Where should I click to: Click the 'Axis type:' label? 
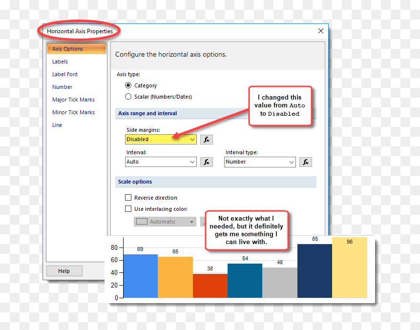[128, 74]
